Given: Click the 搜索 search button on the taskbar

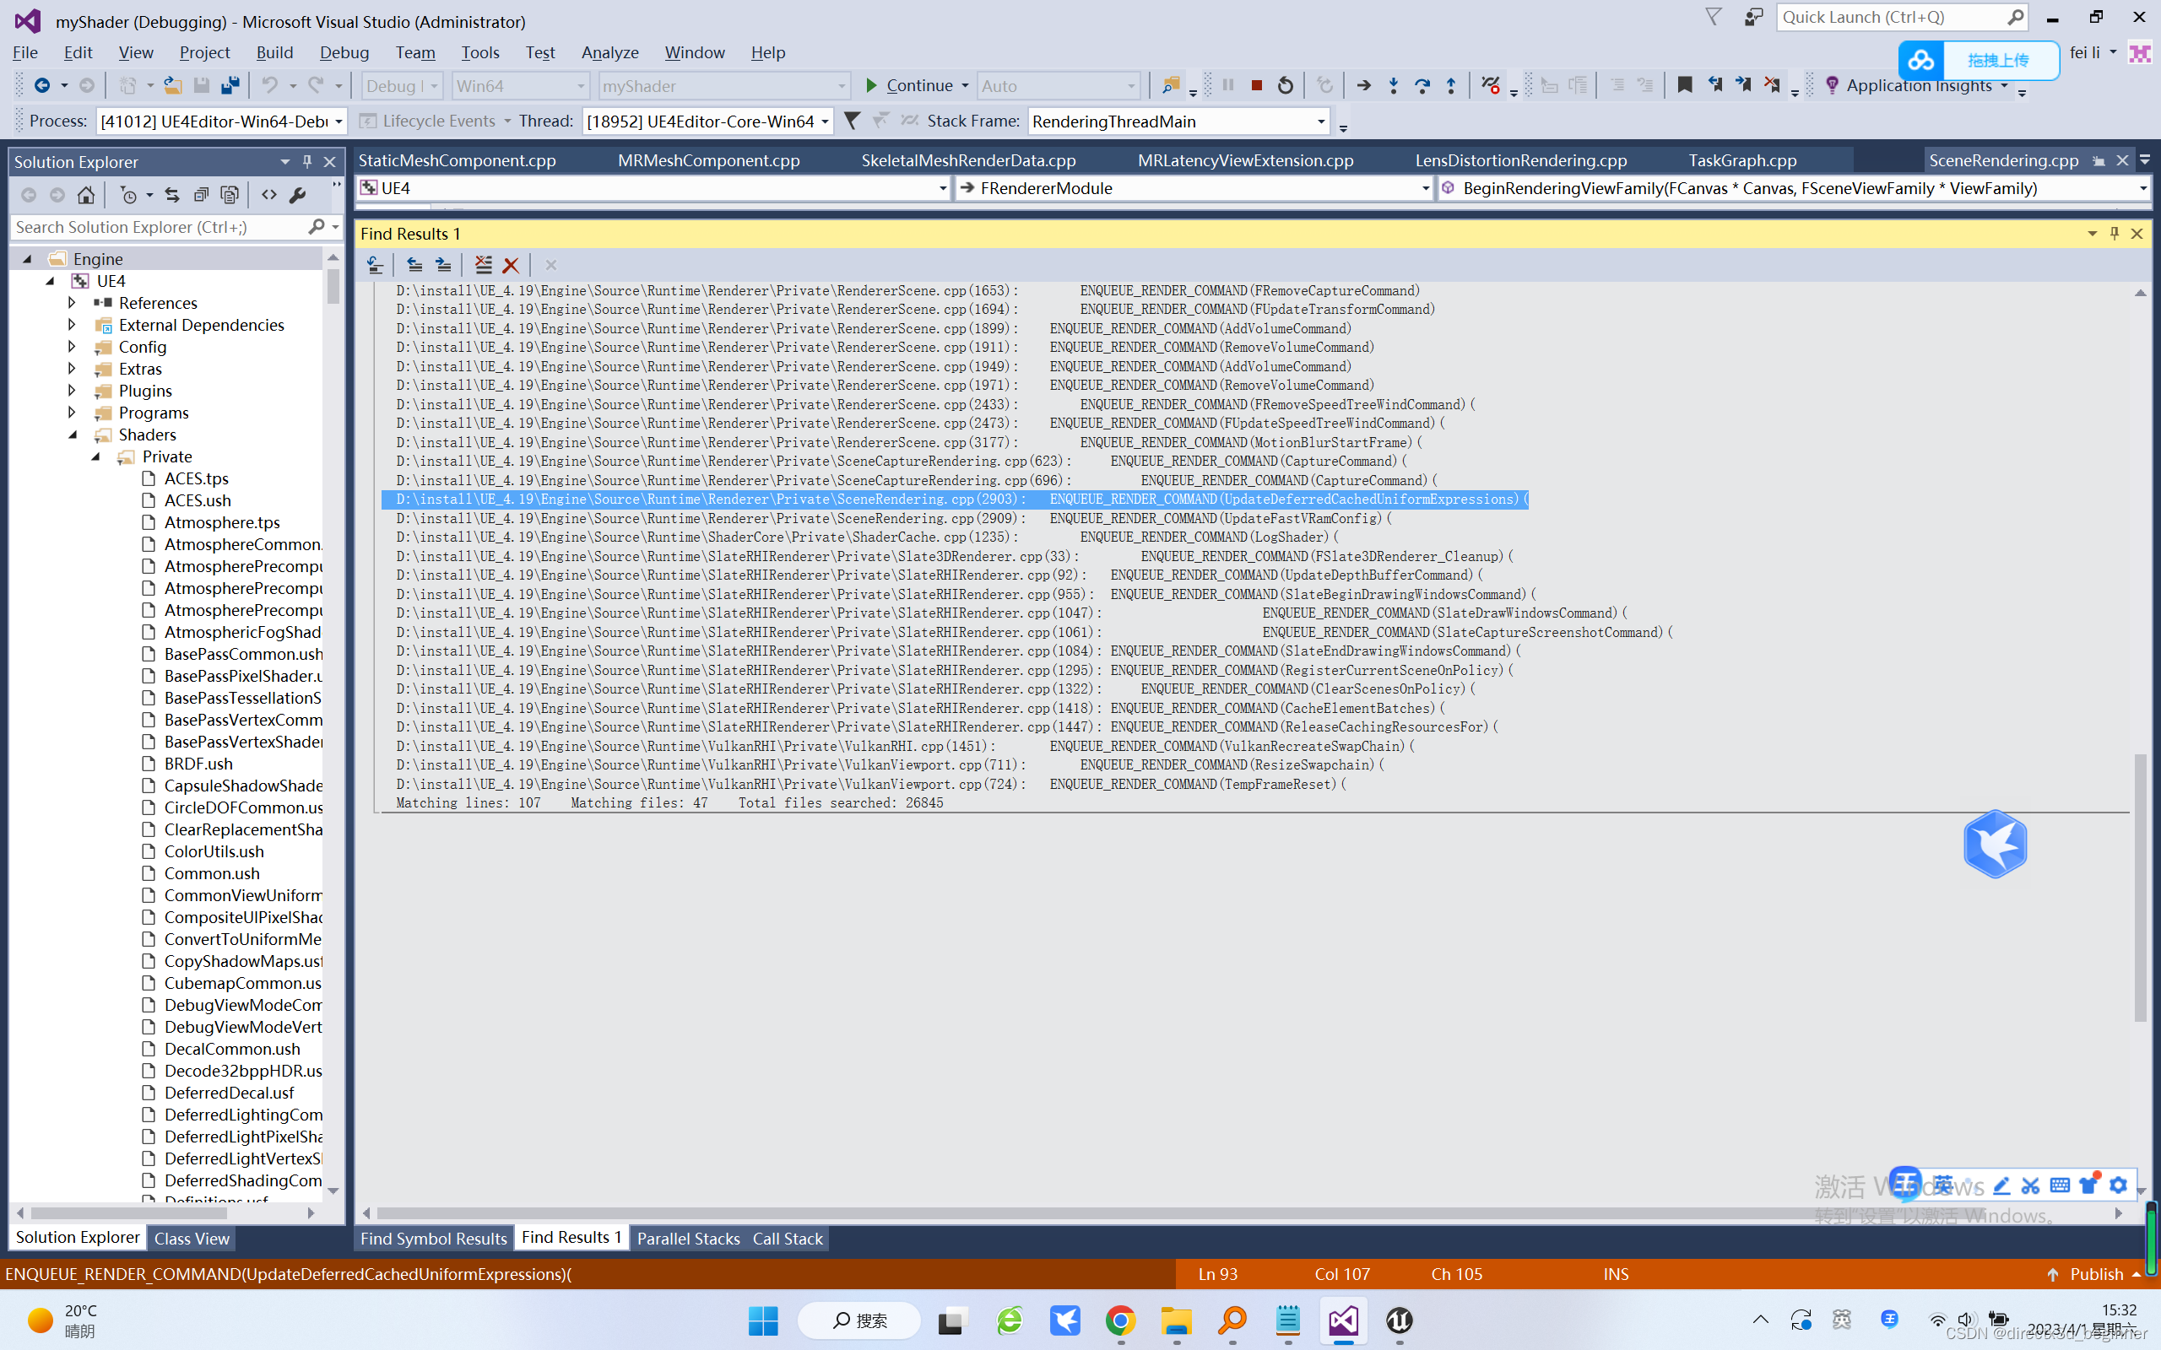Looking at the screenshot, I should coord(859,1320).
